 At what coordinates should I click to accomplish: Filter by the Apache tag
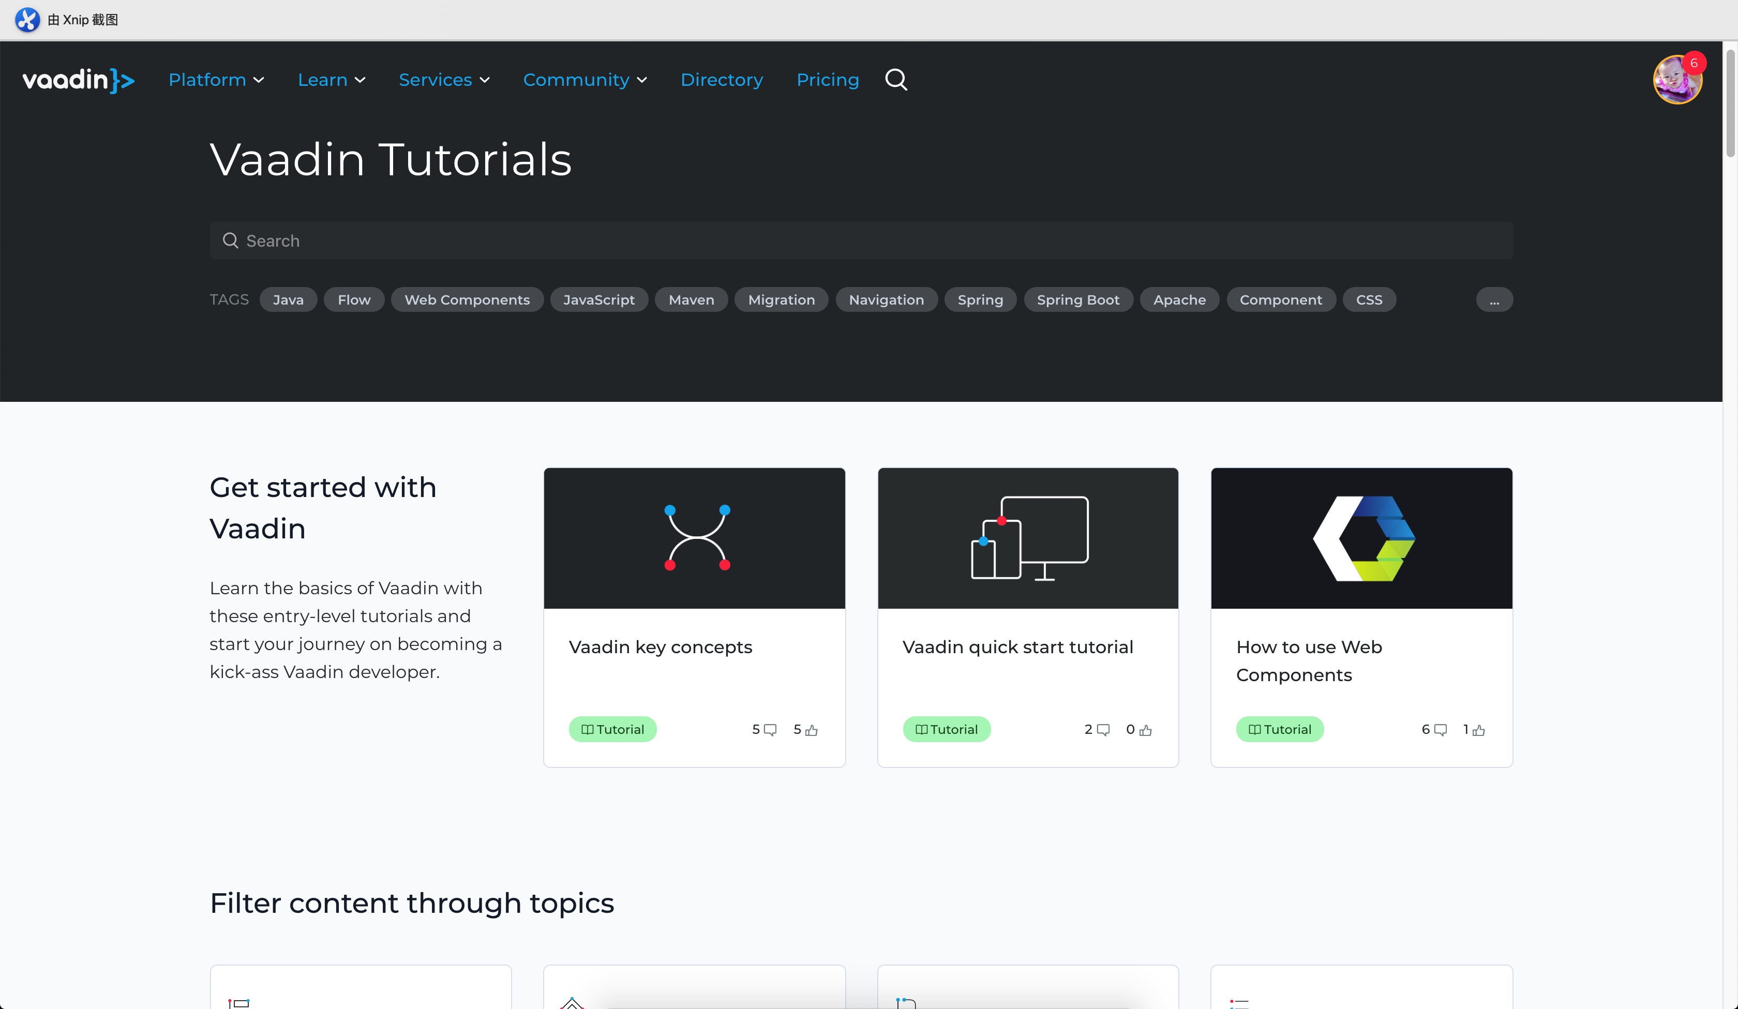(x=1179, y=299)
